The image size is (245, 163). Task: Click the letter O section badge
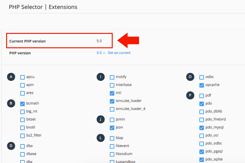click(190, 77)
